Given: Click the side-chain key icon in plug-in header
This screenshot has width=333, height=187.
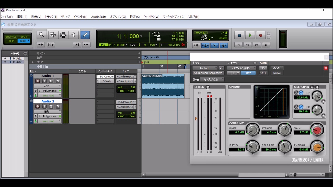Looking at the screenshot, I should pyautogui.click(x=196, y=79).
